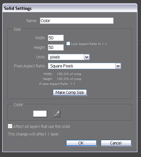Click the Frame Aspect Ratio info text
This screenshot has height=157, width=141.
coord(57,84)
